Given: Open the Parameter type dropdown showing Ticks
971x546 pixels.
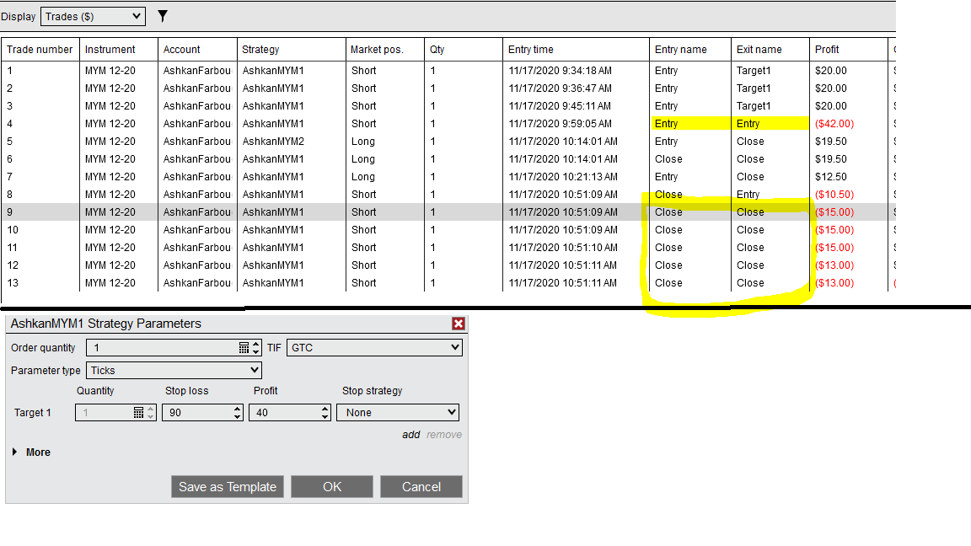Looking at the screenshot, I should point(174,370).
